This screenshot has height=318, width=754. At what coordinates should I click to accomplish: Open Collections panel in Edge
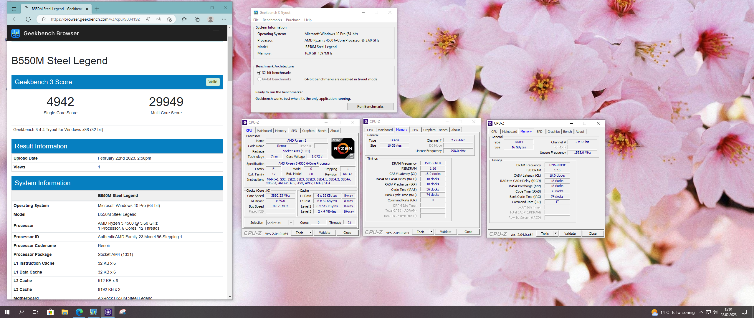[197, 19]
